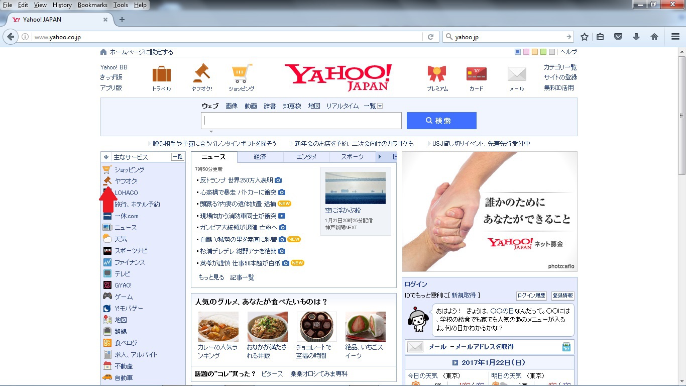
Task: Open a new tab with the plus icon
Action: (x=122, y=20)
